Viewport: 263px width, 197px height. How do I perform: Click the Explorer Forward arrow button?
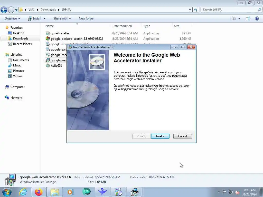pos(11,10)
